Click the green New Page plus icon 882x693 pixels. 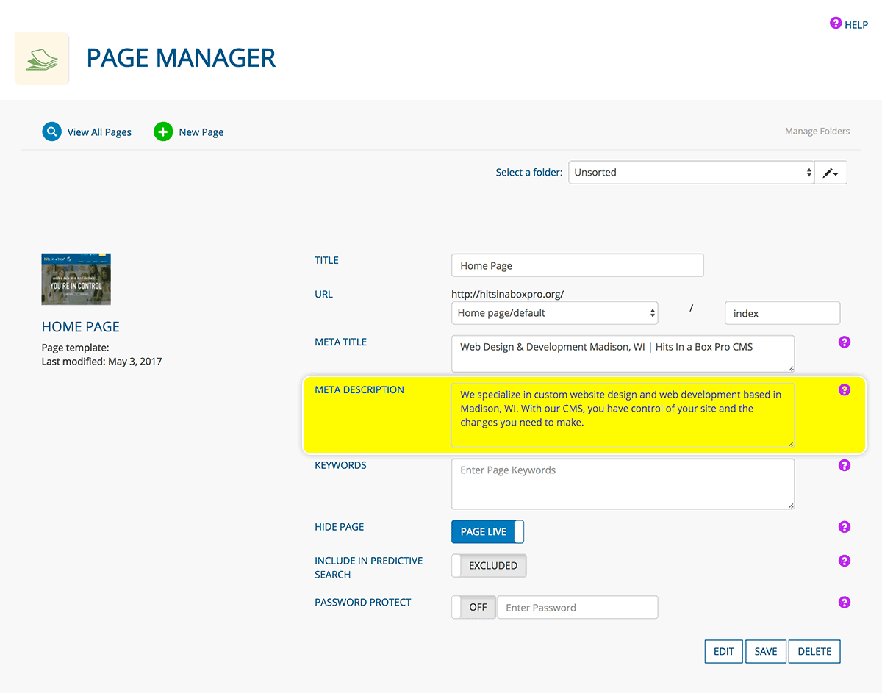[163, 132]
